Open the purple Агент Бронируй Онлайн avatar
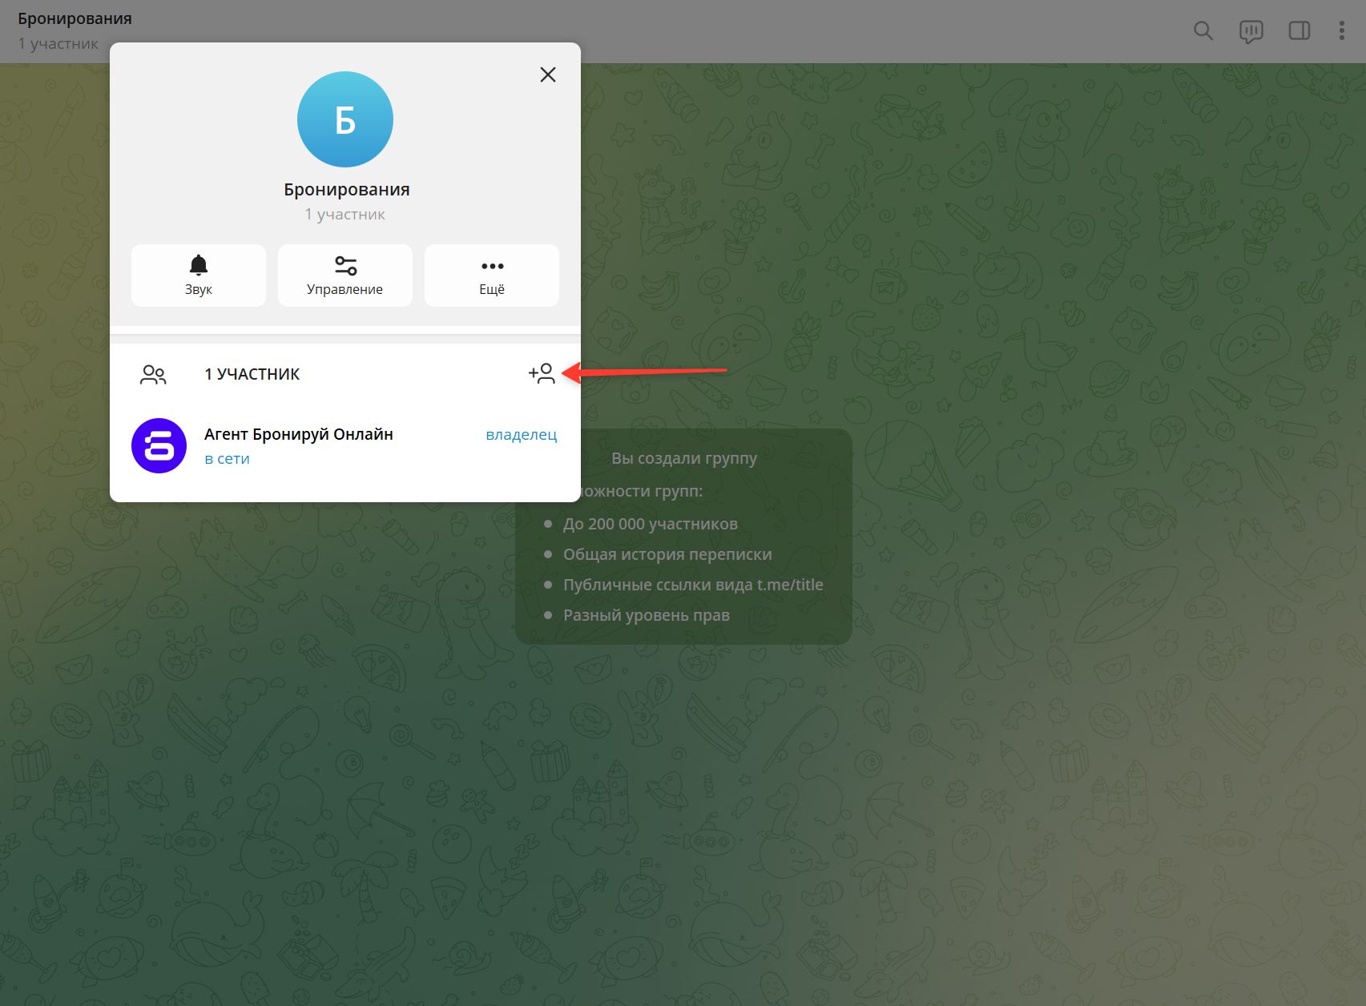 [x=159, y=445]
